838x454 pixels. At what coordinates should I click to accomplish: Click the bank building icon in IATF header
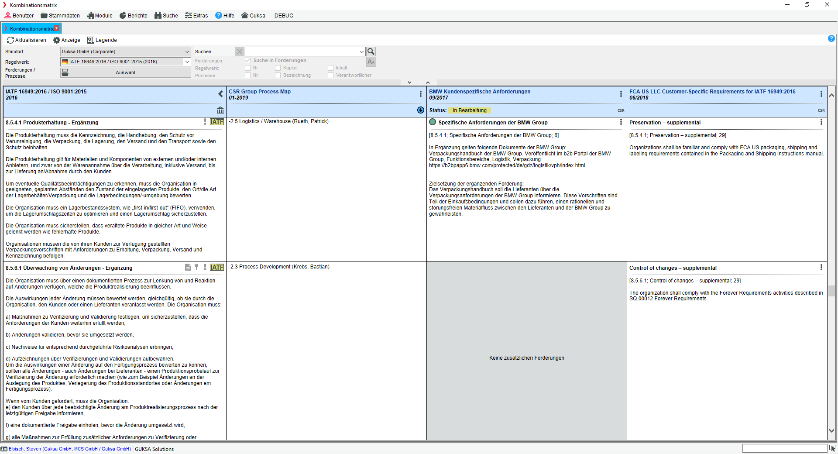click(220, 110)
